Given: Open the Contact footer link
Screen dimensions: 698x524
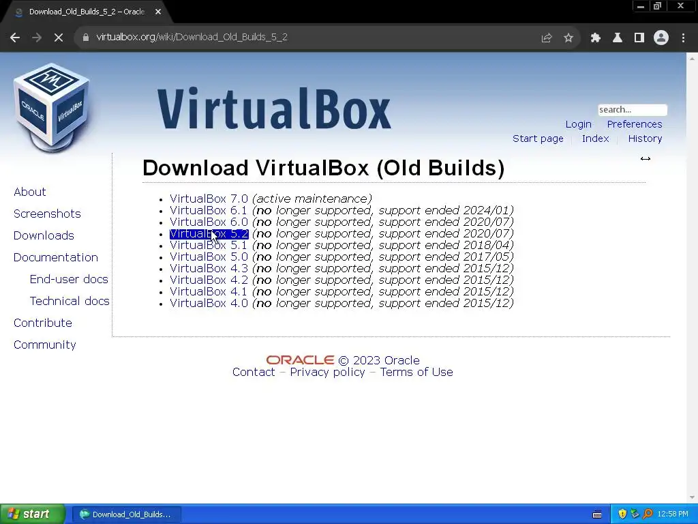Looking at the screenshot, I should (254, 372).
